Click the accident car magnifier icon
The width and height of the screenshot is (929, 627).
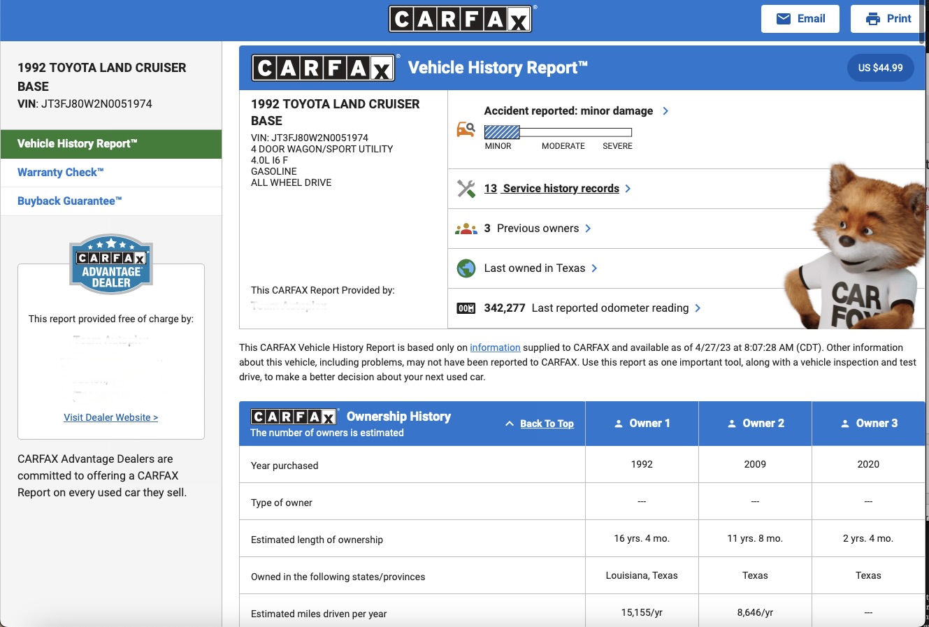coord(466,129)
